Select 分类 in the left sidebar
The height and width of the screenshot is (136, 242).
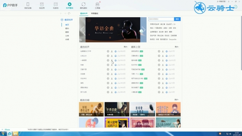67,36
